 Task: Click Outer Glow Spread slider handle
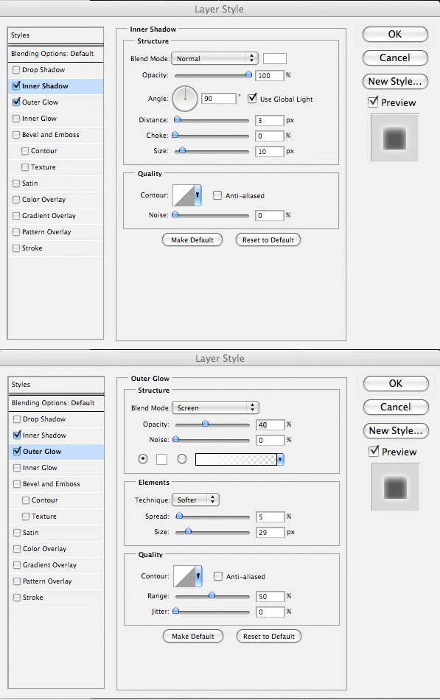[179, 516]
